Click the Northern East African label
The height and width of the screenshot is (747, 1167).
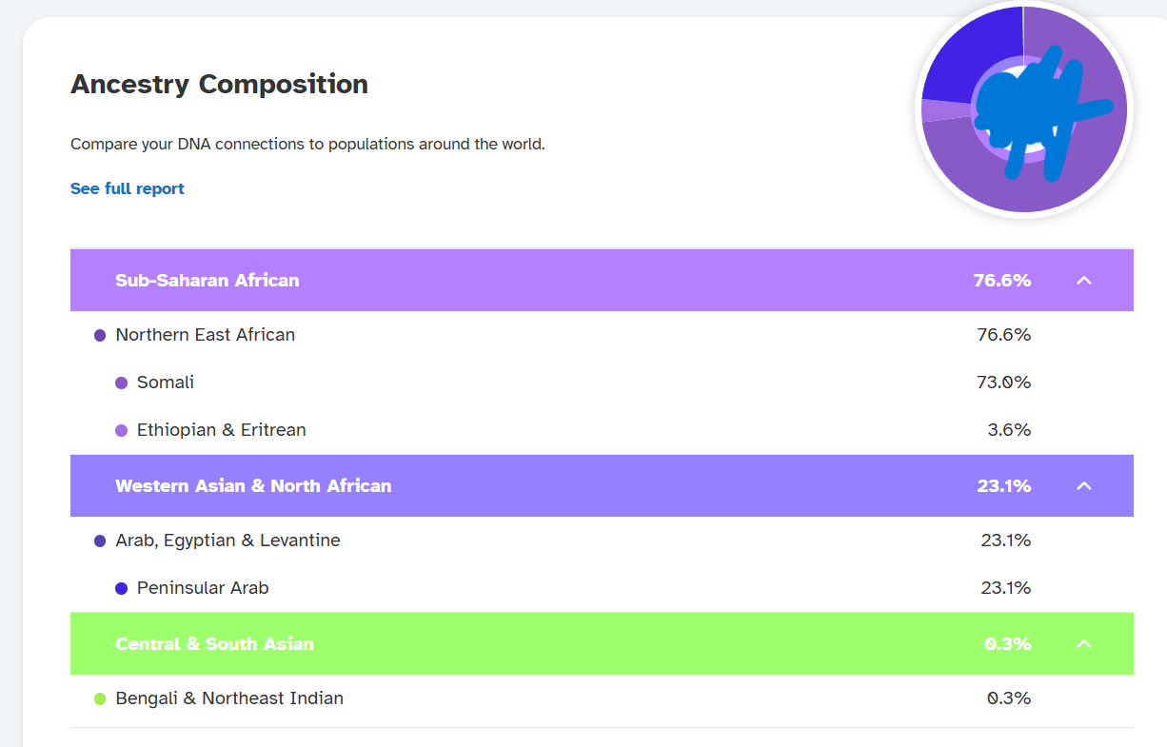(x=205, y=335)
